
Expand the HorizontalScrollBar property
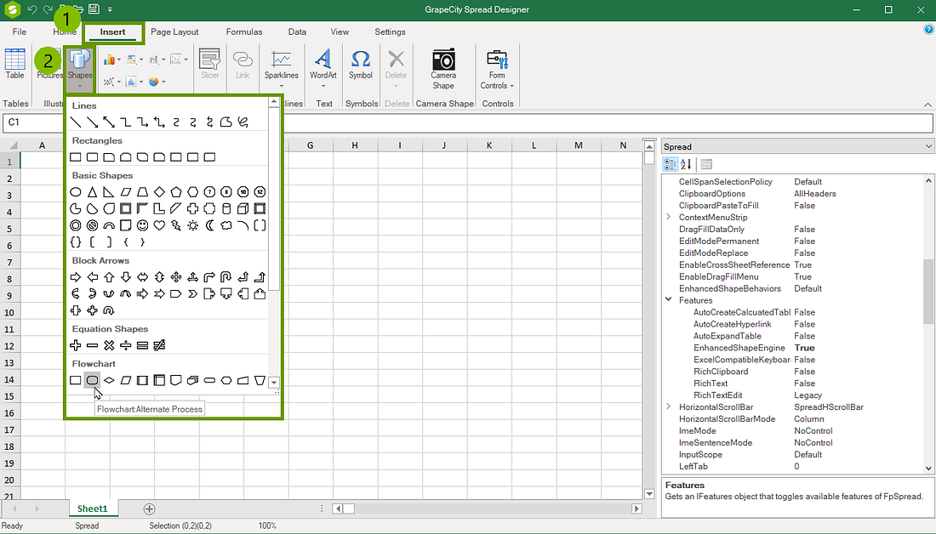click(669, 407)
